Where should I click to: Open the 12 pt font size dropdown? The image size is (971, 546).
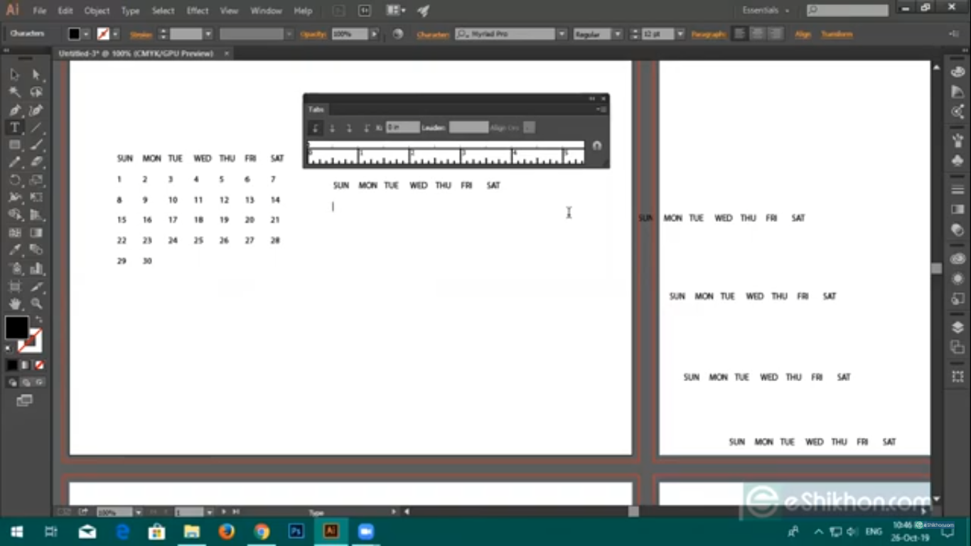(679, 33)
